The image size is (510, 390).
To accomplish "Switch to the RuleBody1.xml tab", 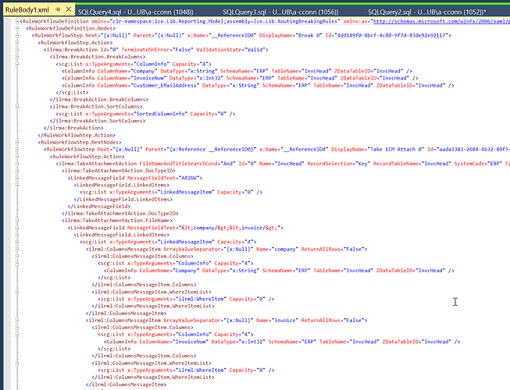I will (x=27, y=9).
